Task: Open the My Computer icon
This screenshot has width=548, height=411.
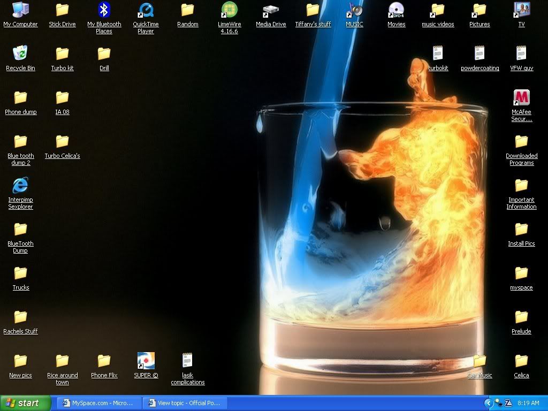Action: tap(20, 10)
